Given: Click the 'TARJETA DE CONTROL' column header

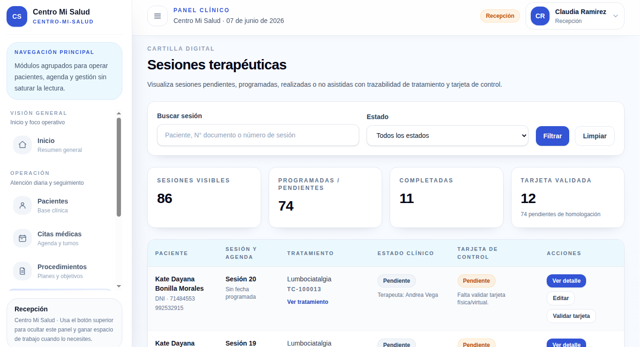Looking at the screenshot, I should click(x=477, y=253).
